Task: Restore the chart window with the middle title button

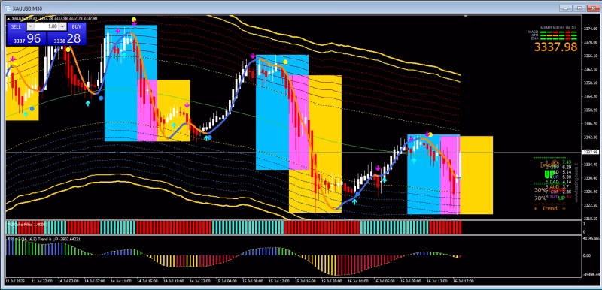Action: click(579, 8)
